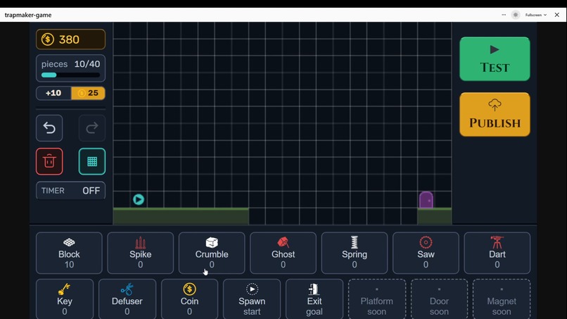The height and width of the screenshot is (319, 567).
Task: Click the round brightness icon in the title bar
Action: click(516, 15)
